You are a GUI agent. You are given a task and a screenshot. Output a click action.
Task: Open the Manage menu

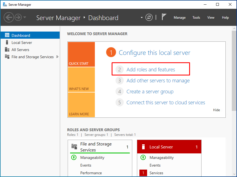[180, 18]
